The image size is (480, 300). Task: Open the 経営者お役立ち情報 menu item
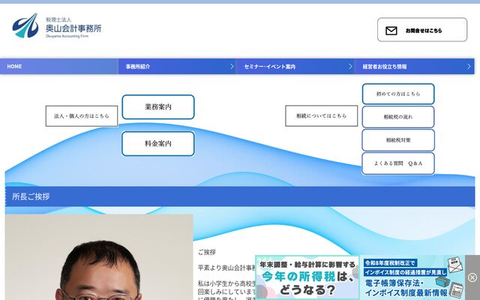[415, 67]
